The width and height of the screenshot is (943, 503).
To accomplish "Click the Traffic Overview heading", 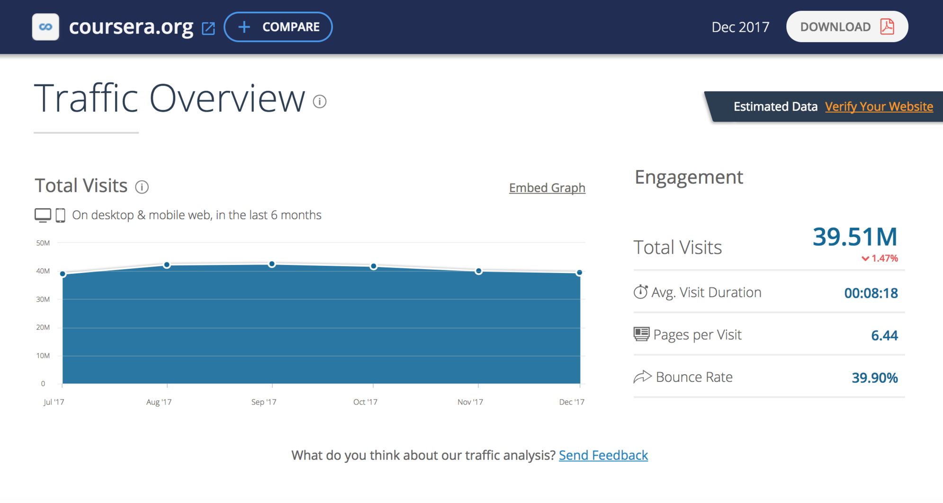I will tap(170, 98).
